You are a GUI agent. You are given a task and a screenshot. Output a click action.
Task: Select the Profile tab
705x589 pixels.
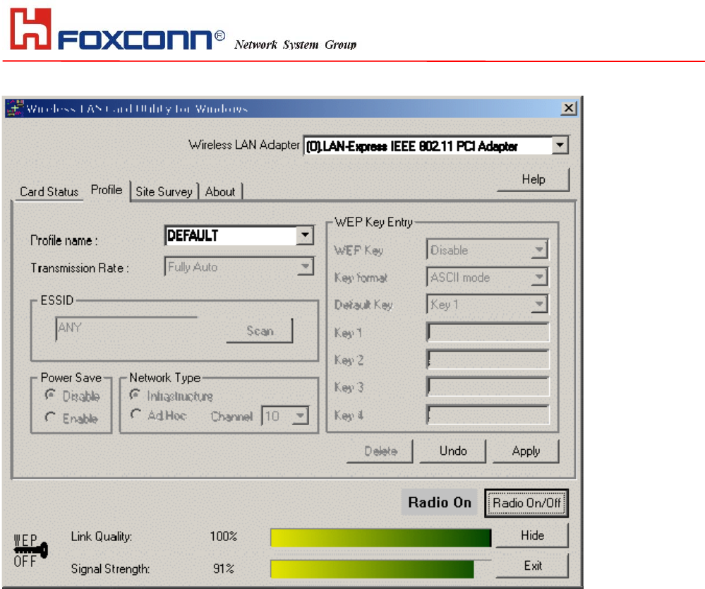[x=107, y=190]
